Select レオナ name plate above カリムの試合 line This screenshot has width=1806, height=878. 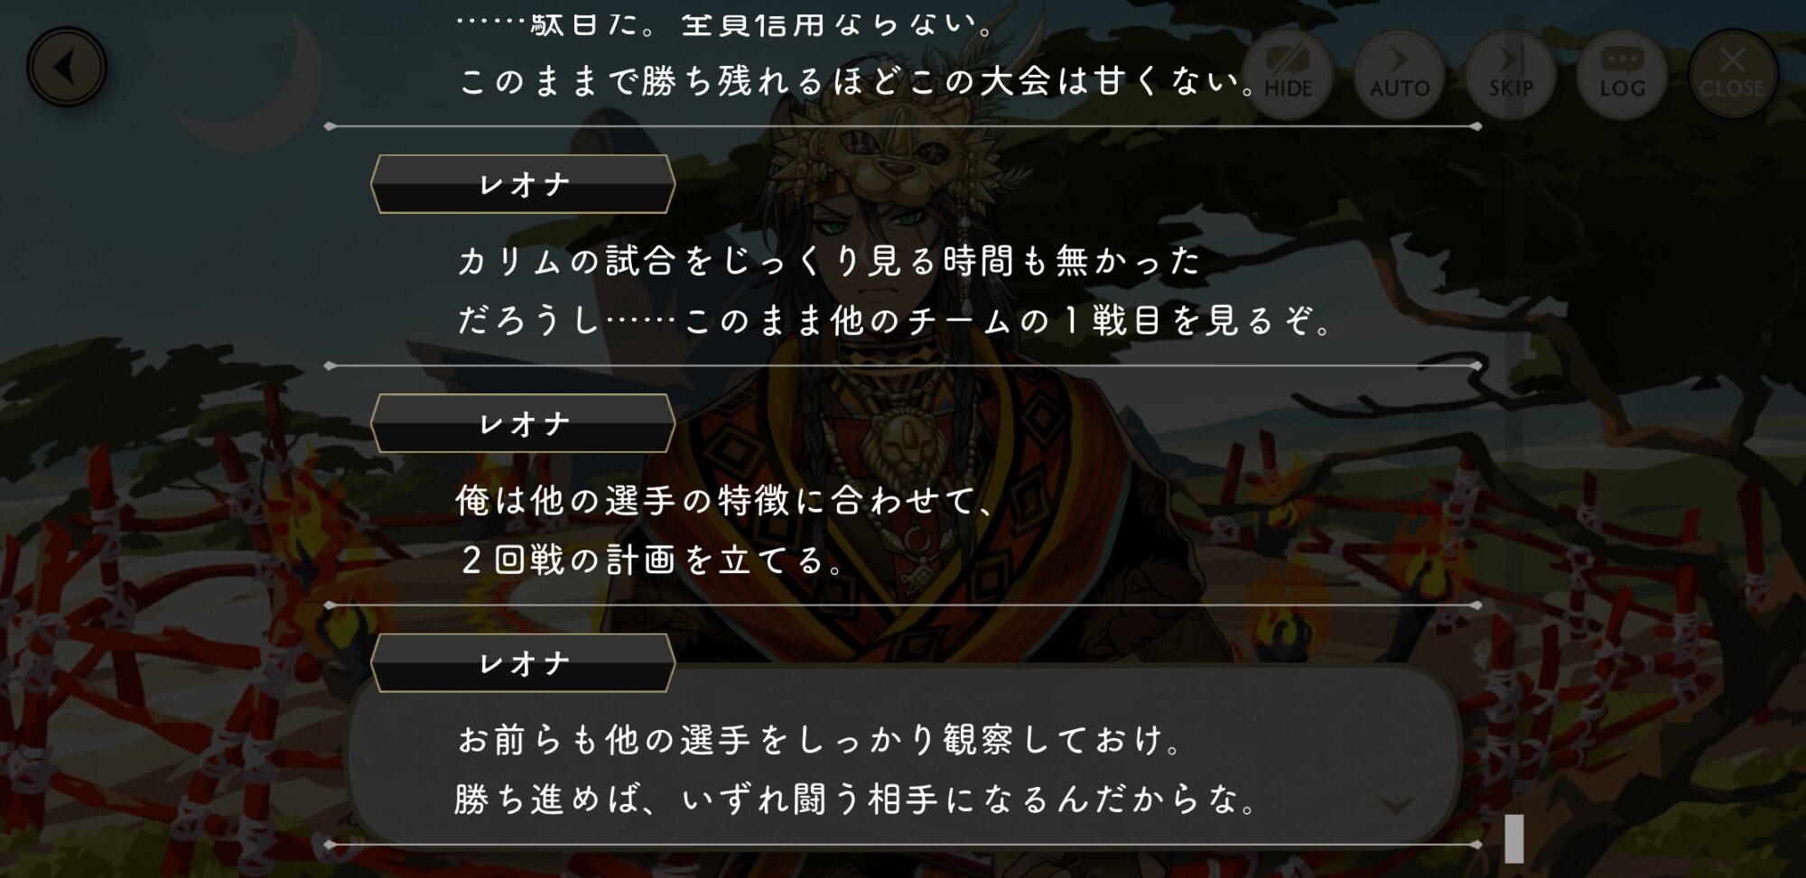(523, 184)
